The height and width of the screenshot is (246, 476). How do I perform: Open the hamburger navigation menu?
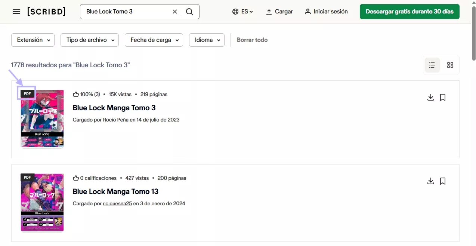(16, 12)
